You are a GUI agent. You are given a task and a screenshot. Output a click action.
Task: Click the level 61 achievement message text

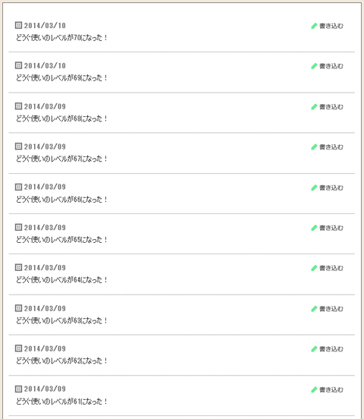click(61, 402)
